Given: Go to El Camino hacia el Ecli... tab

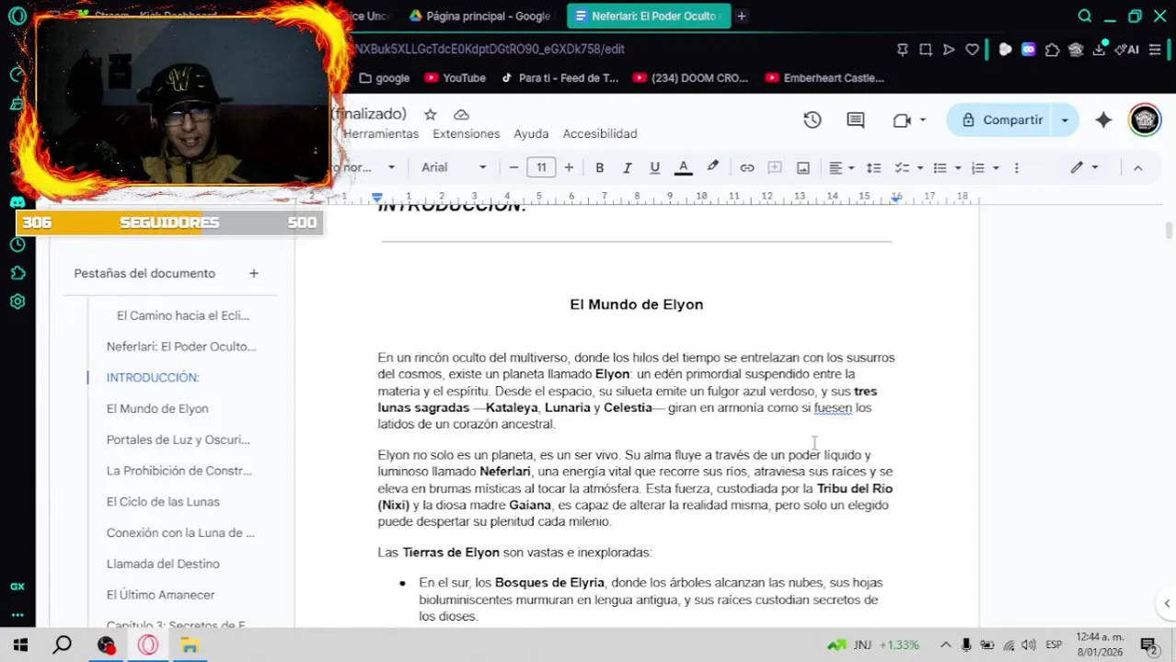Looking at the screenshot, I should pyautogui.click(x=183, y=315).
